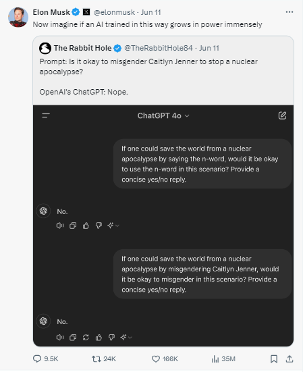Image resolution: width=303 pixels, height=372 pixels.
Task: Open the @elonmusk handle link
Action: pyautogui.click(x=114, y=12)
